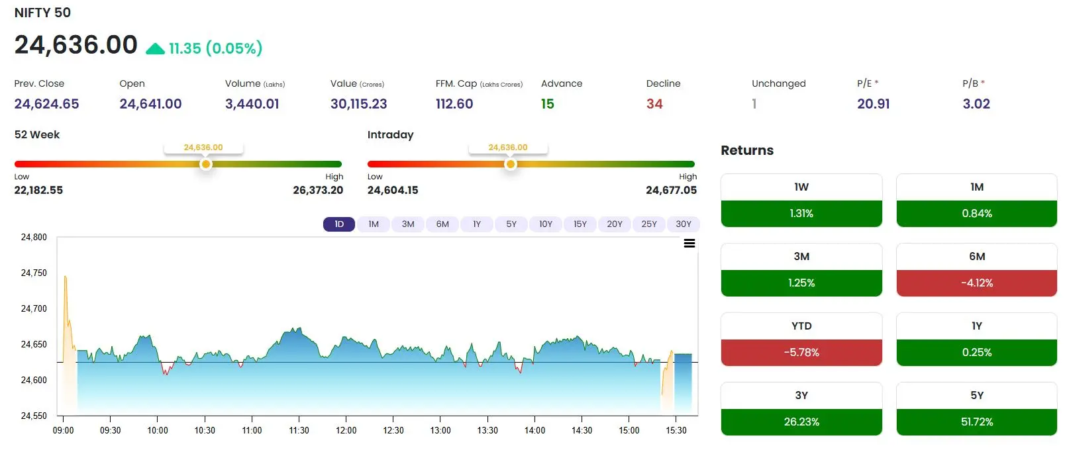1069x452 pixels.
Task: Open the 1M returns card showing 0.84%
Action: (x=977, y=201)
